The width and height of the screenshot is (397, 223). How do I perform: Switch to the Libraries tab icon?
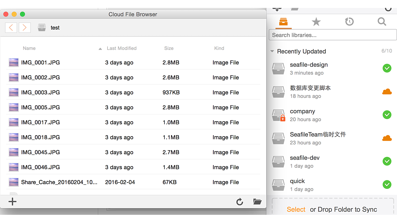coord(283,22)
